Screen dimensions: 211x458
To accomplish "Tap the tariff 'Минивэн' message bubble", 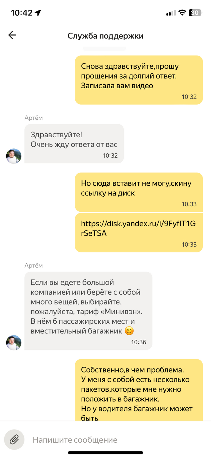I will point(88,311).
